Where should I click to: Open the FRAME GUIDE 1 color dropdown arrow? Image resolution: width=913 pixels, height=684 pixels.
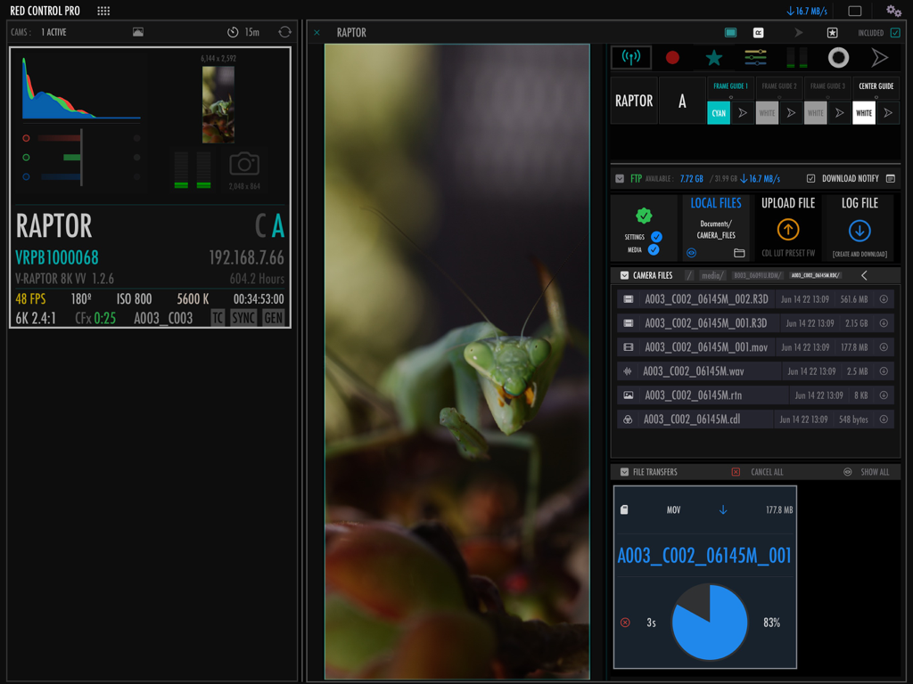(x=742, y=112)
